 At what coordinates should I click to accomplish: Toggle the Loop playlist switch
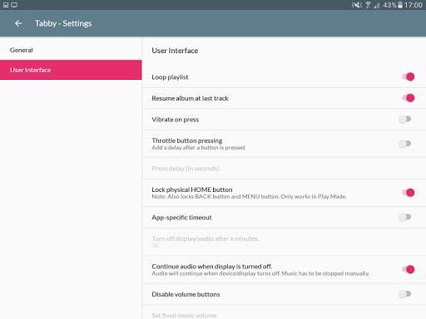pos(408,76)
